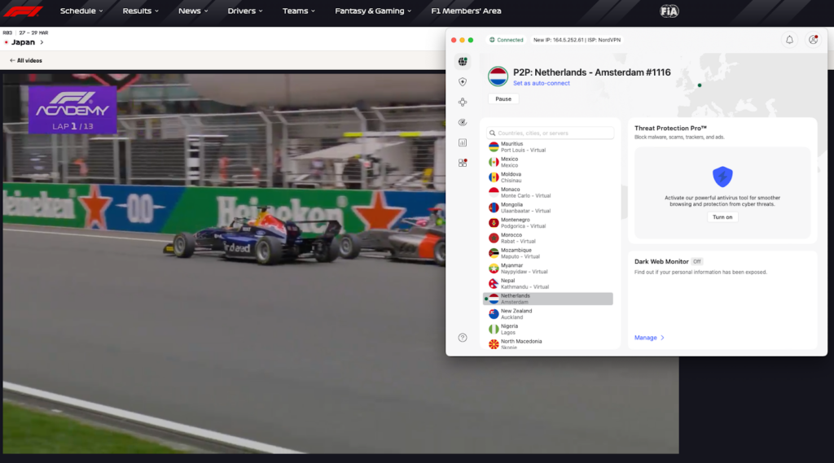
Task: Click the F1 Academy lap counter overlay
Action: pos(72,110)
